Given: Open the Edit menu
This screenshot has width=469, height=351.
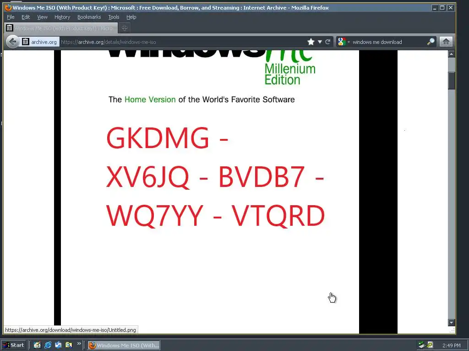Looking at the screenshot, I should click(x=26, y=17).
